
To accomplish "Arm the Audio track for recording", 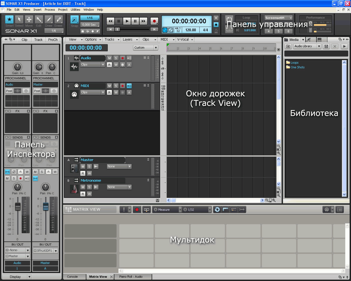I will click(123, 58).
